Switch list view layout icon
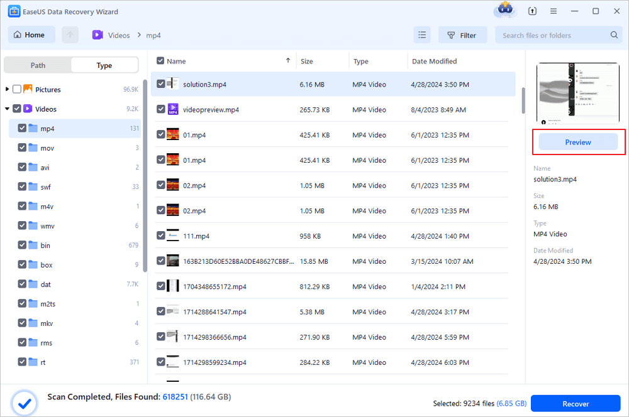Image resolution: width=629 pixels, height=417 pixels. click(x=422, y=35)
